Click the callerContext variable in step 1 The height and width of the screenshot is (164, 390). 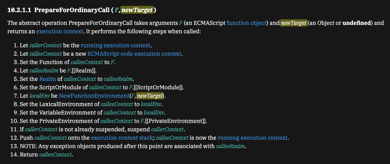(46, 45)
